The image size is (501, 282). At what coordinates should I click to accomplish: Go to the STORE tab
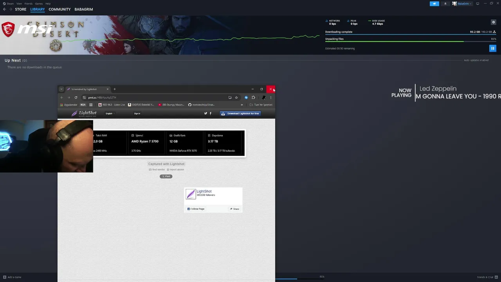(21, 9)
